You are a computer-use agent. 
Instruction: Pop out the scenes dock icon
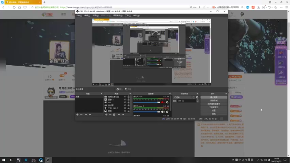(x=101, y=94)
